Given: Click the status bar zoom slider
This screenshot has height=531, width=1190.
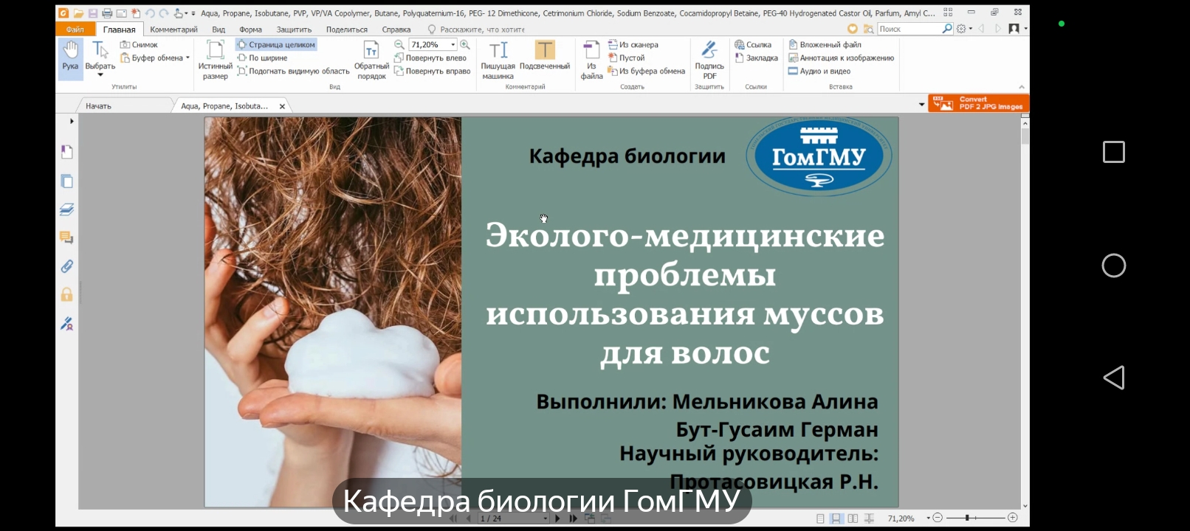Looking at the screenshot, I should point(975,518).
